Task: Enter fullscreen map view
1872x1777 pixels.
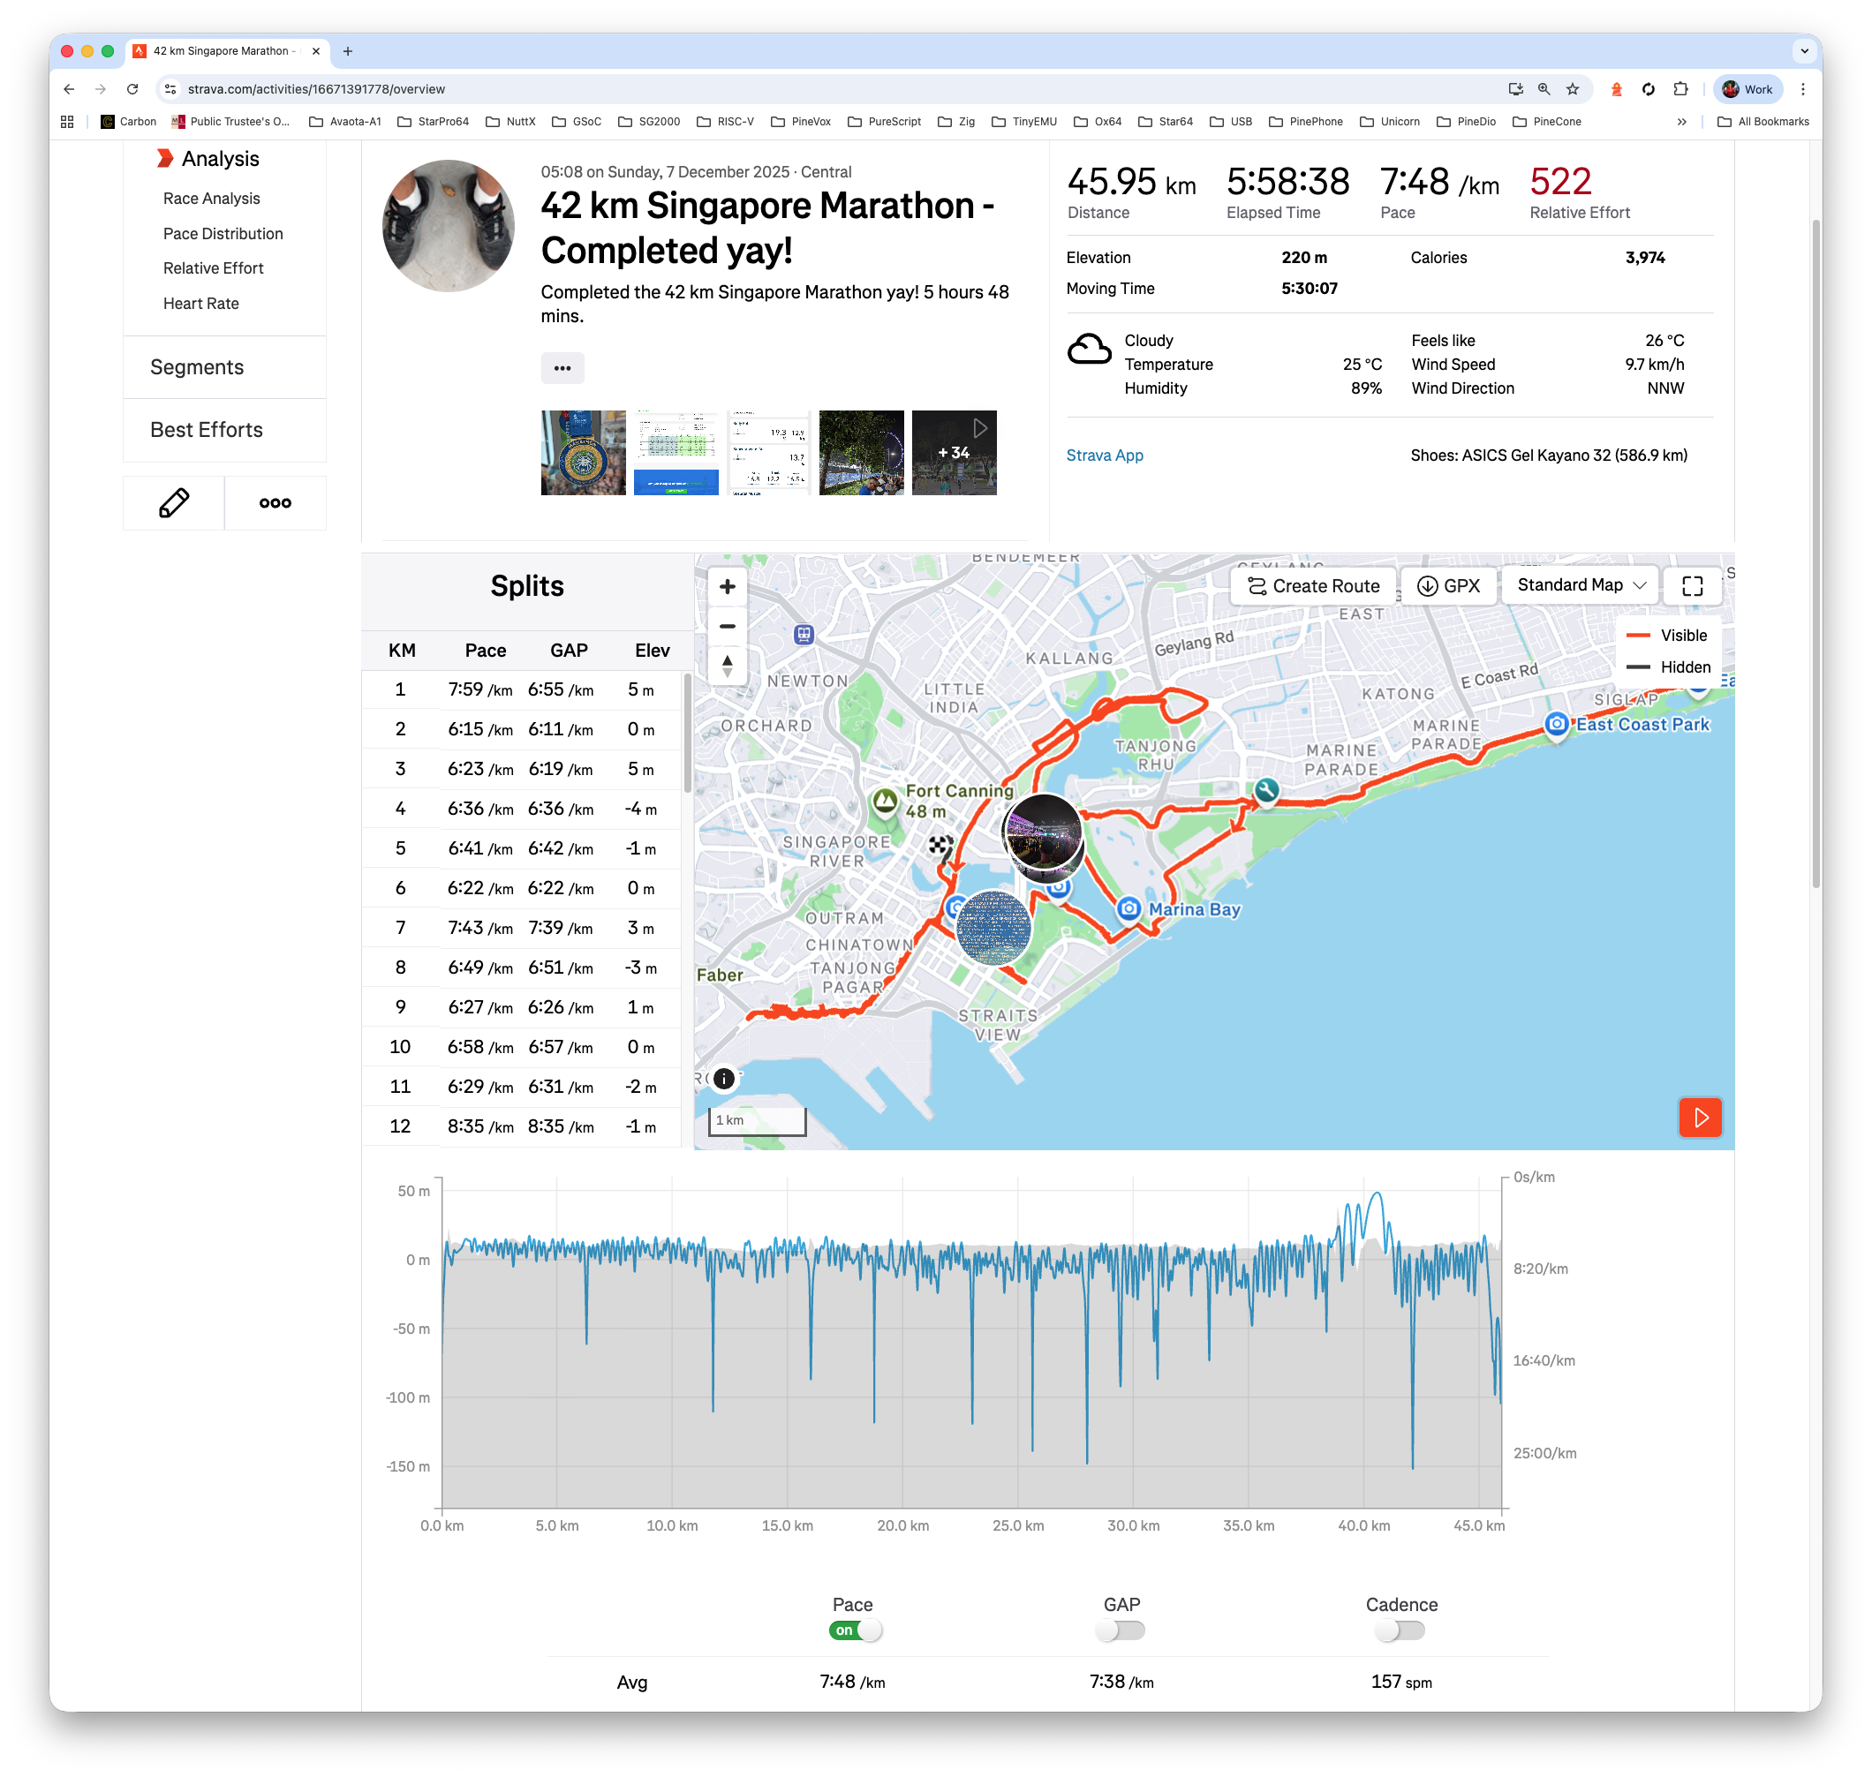Action: pyautogui.click(x=1693, y=585)
